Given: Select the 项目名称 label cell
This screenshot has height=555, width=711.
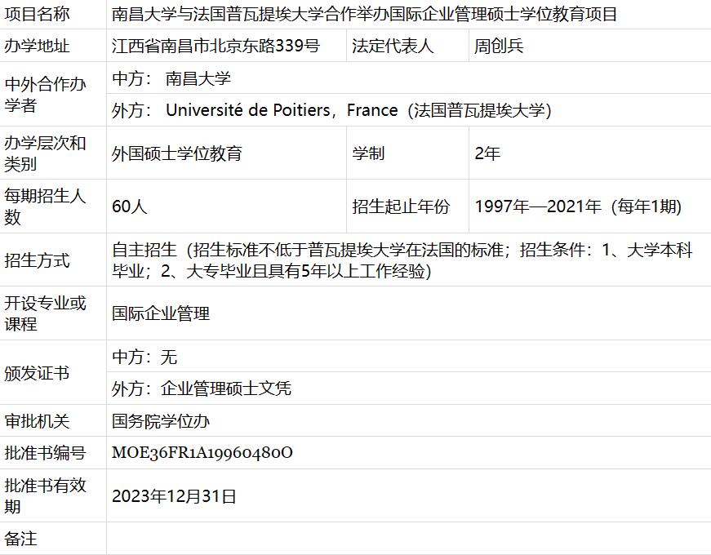Looking at the screenshot, I should coord(37,14).
